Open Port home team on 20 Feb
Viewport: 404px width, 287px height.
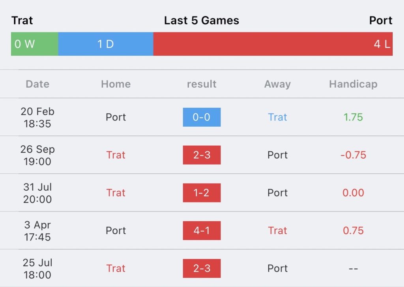click(116, 117)
